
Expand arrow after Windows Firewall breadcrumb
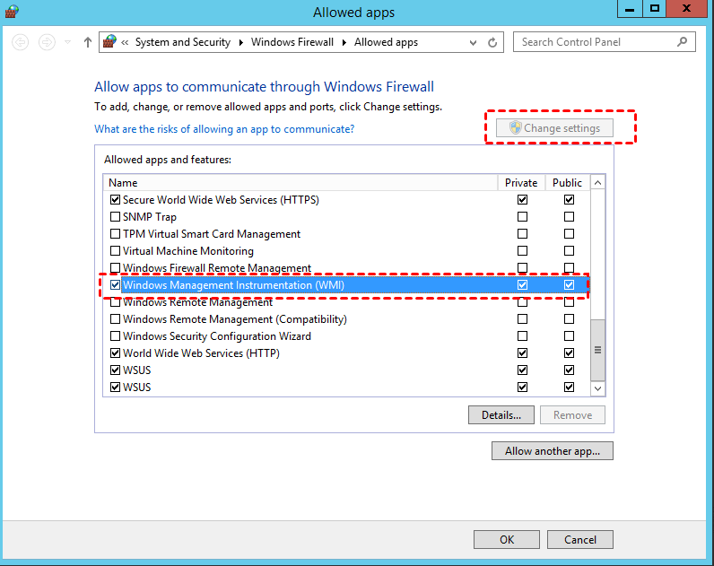[344, 42]
